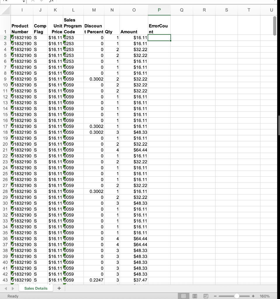This screenshot has height=299, width=280.
Task: Switch to Page Layout view
Action: pyautogui.click(x=195, y=296)
